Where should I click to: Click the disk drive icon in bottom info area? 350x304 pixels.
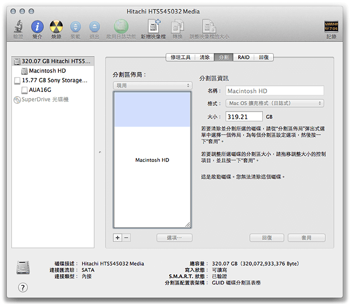click(23, 268)
